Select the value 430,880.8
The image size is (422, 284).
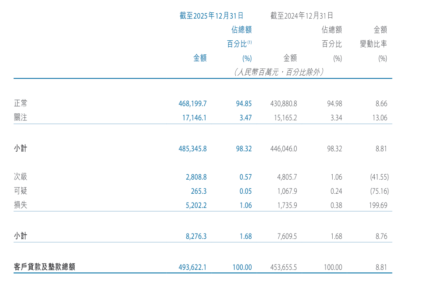[284, 104]
